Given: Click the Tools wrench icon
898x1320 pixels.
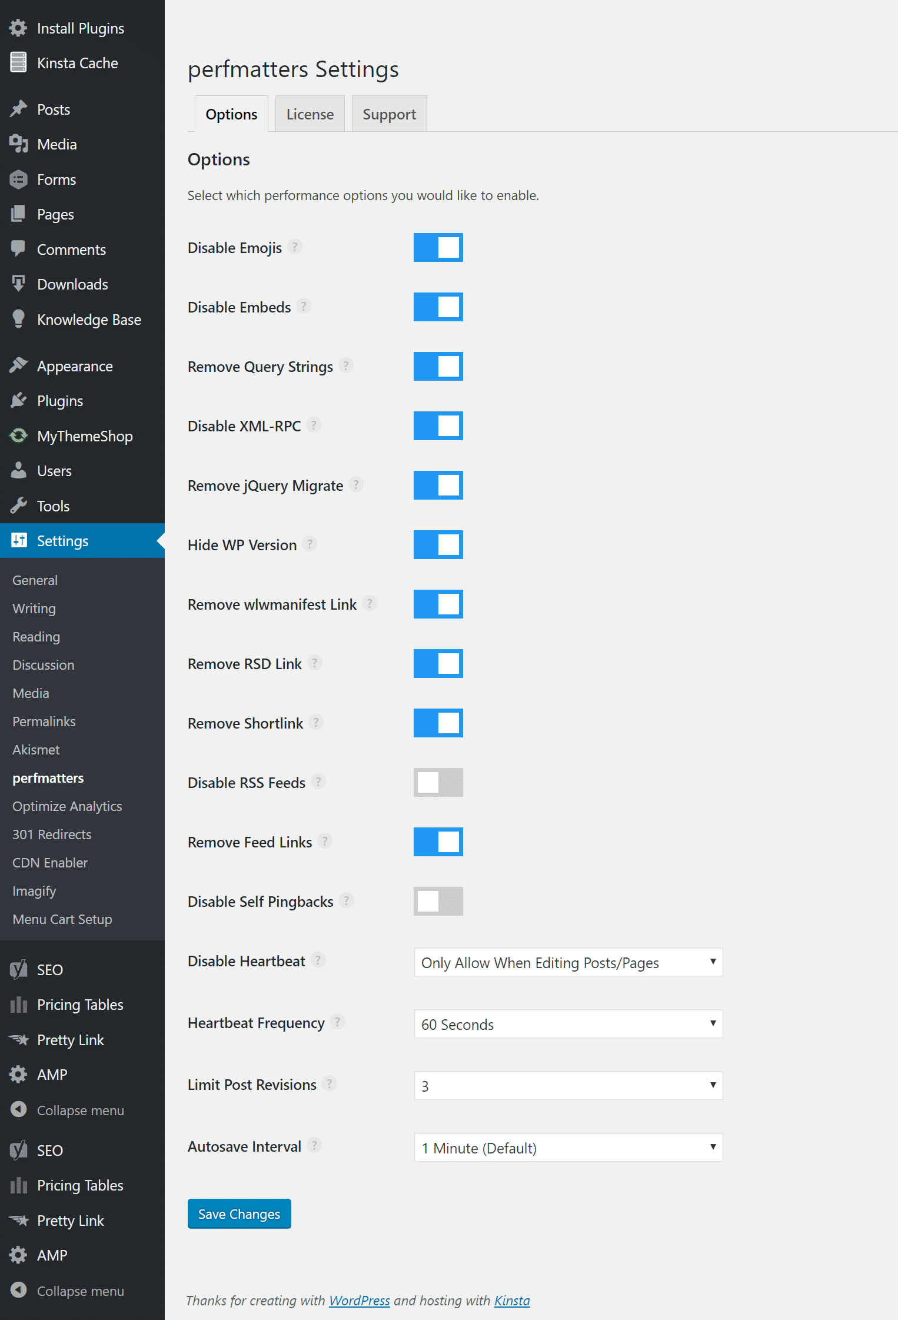Looking at the screenshot, I should pyautogui.click(x=18, y=506).
